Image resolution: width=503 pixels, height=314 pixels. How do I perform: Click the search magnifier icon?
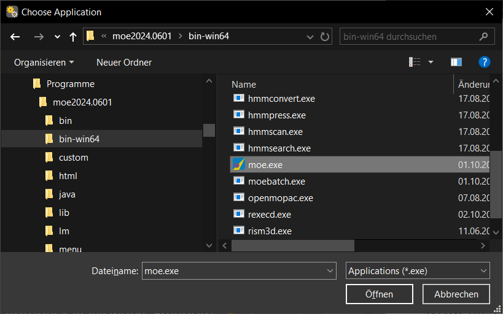coord(484,37)
